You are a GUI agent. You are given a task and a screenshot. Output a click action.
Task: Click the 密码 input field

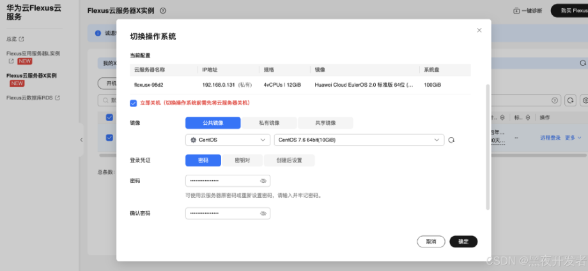click(x=228, y=181)
